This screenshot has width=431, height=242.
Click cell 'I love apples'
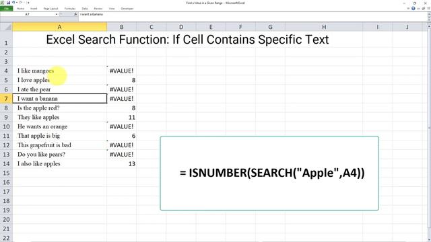pos(60,80)
